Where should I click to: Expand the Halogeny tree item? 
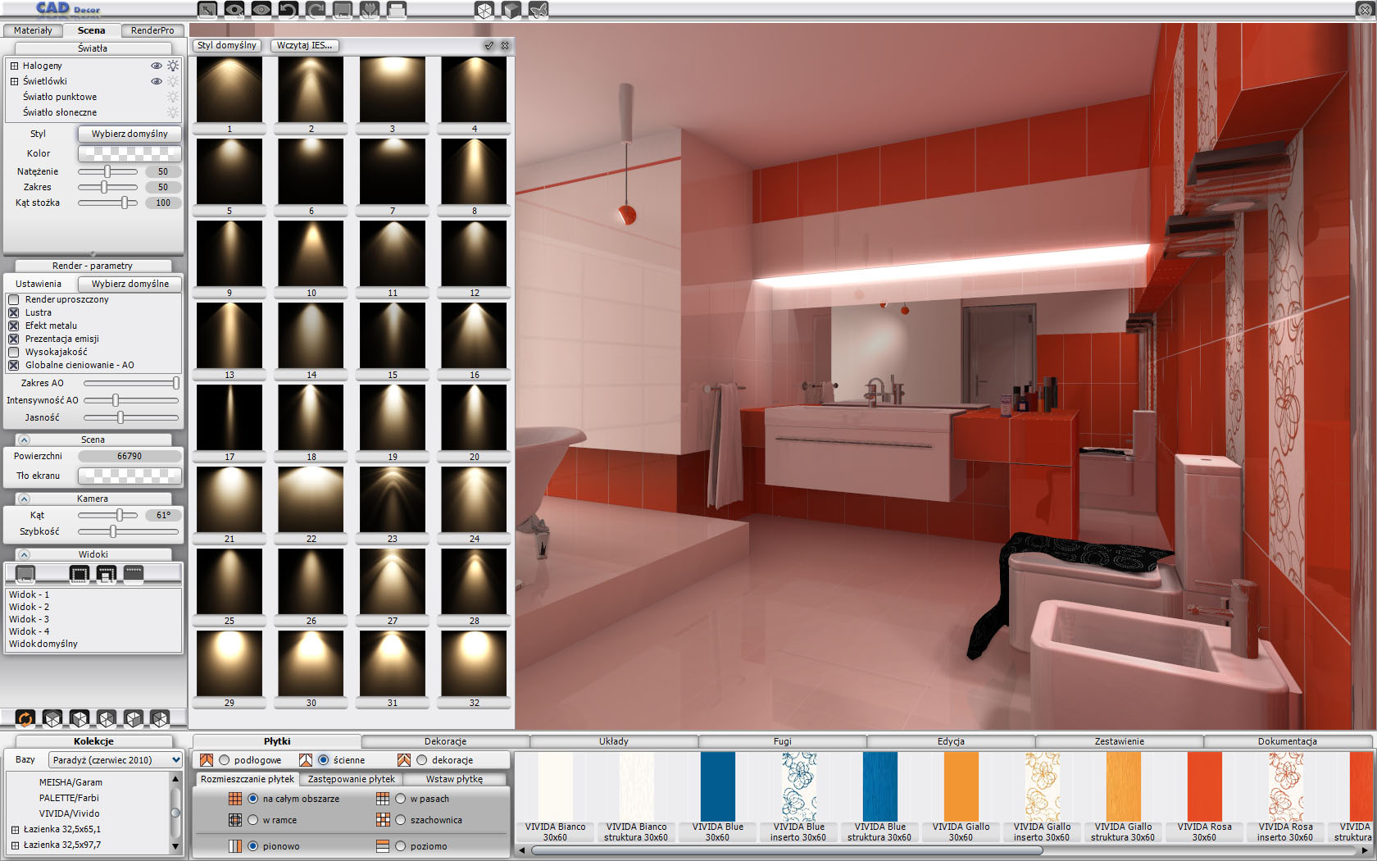click(x=14, y=66)
